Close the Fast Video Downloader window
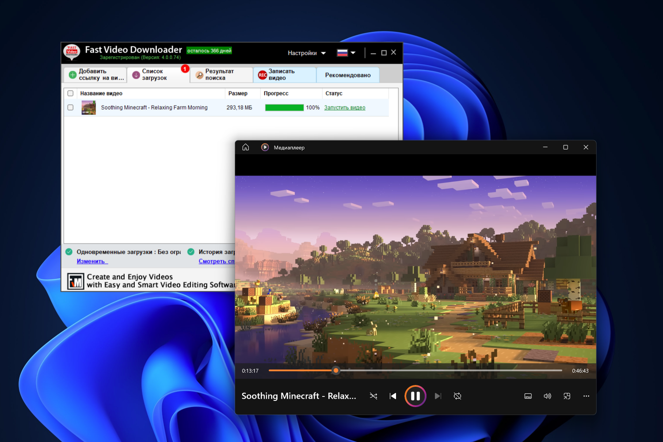Screen dimensions: 663x442 point(393,52)
